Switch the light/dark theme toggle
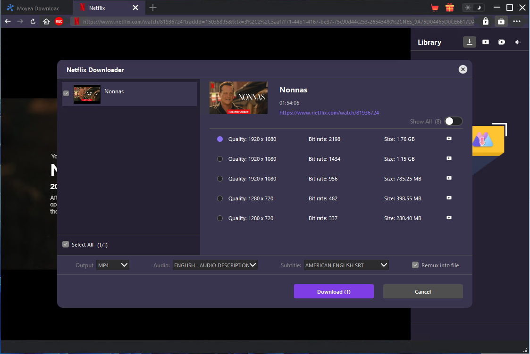Viewport: 530px width, 354px height. (473, 8)
